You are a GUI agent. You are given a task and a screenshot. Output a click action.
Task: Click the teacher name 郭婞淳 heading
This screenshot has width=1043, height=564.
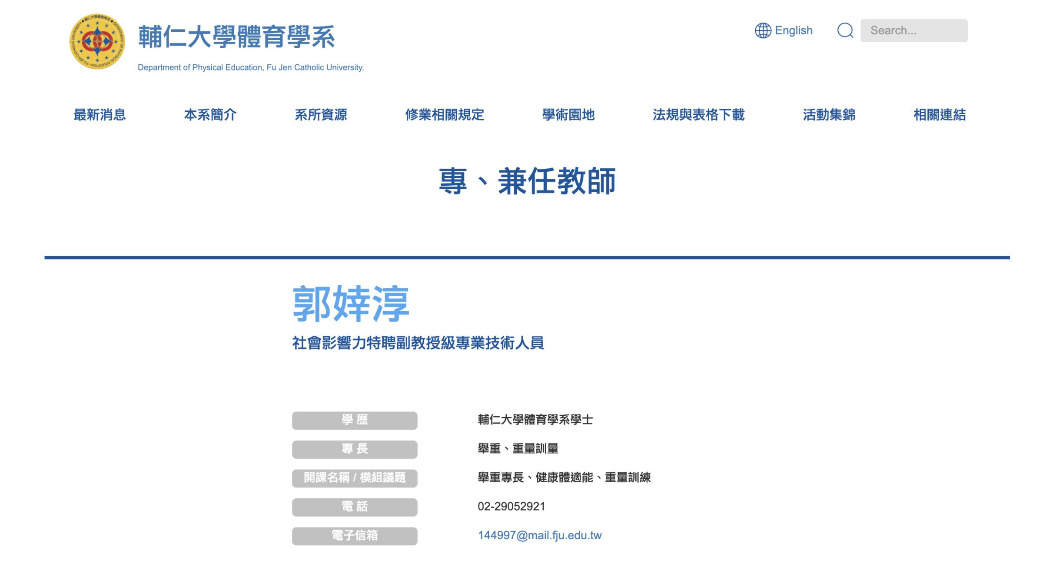pos(351,304)
